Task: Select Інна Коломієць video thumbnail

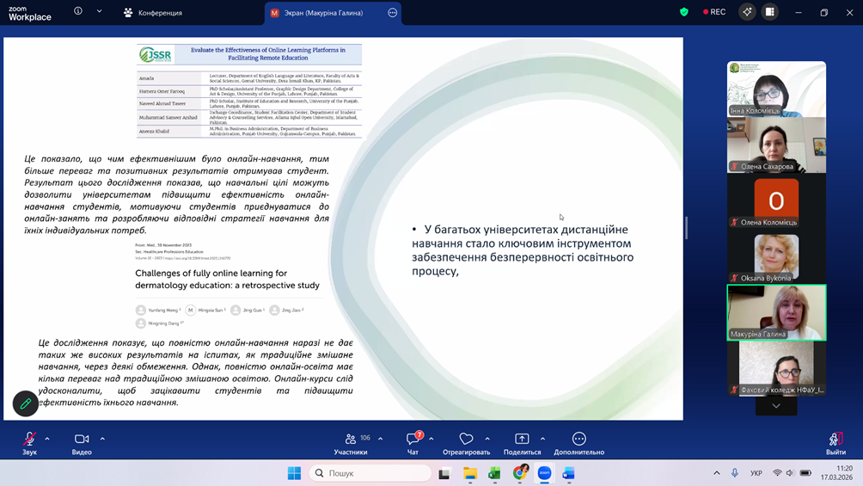Action: pos(776,89)
